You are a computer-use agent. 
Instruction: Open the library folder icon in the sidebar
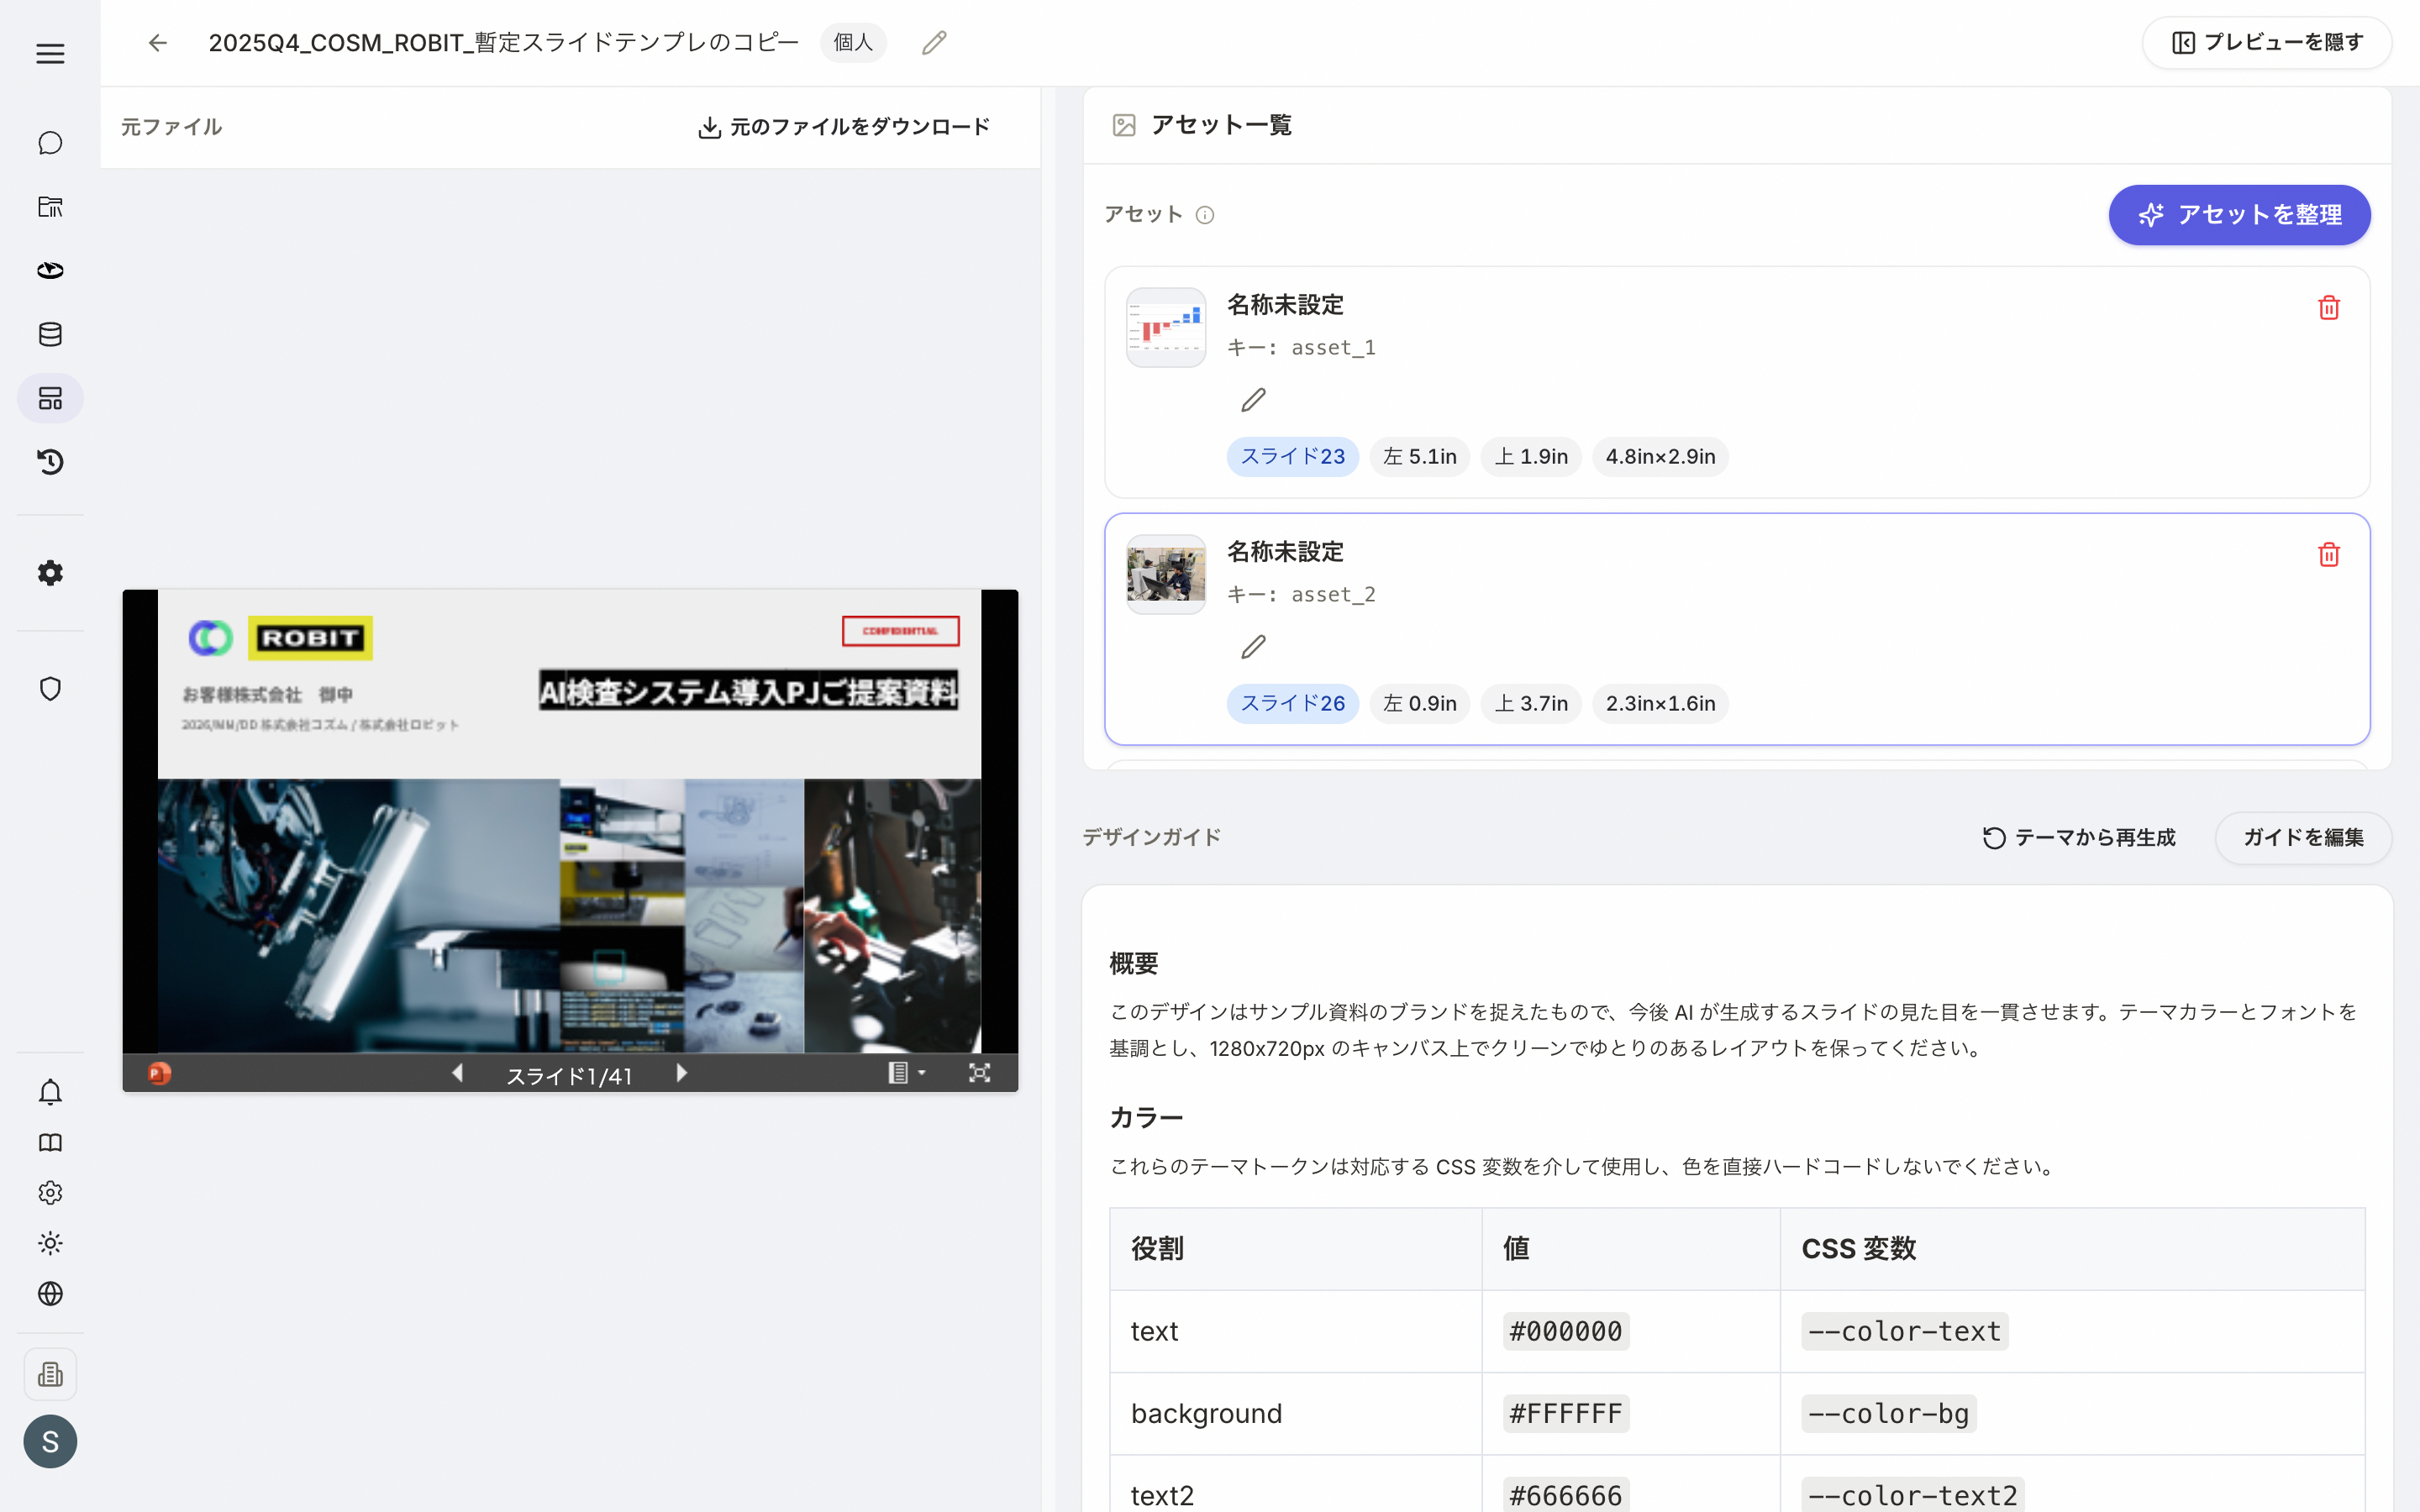(50, 207)
